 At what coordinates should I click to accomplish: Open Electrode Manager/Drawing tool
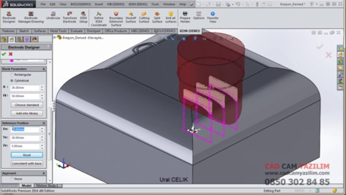tap(31, 17)
